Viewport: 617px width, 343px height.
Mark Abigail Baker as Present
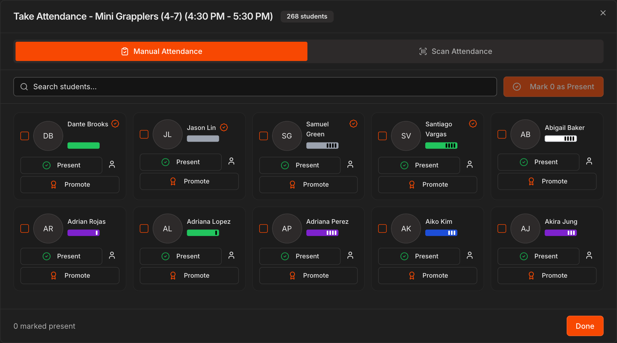pyautogui.click(x=538, y=162)
